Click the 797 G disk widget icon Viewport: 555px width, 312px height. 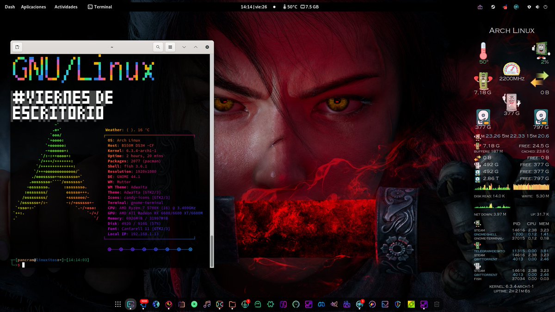[541, 117]
